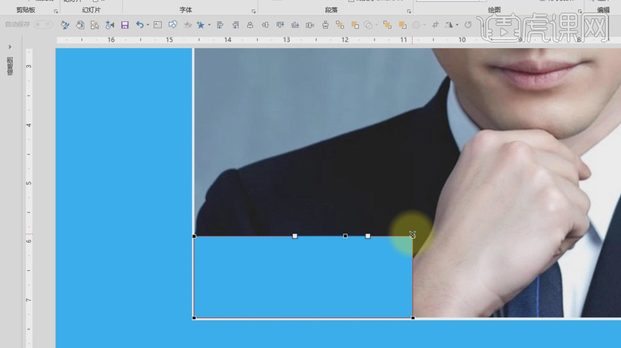Expand the add animation dropdown arrow

click(x=209, y=25)
